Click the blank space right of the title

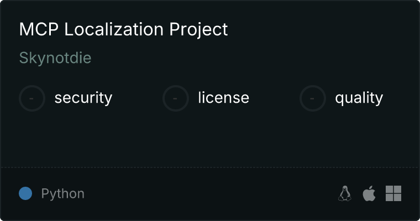click(321, 29)
